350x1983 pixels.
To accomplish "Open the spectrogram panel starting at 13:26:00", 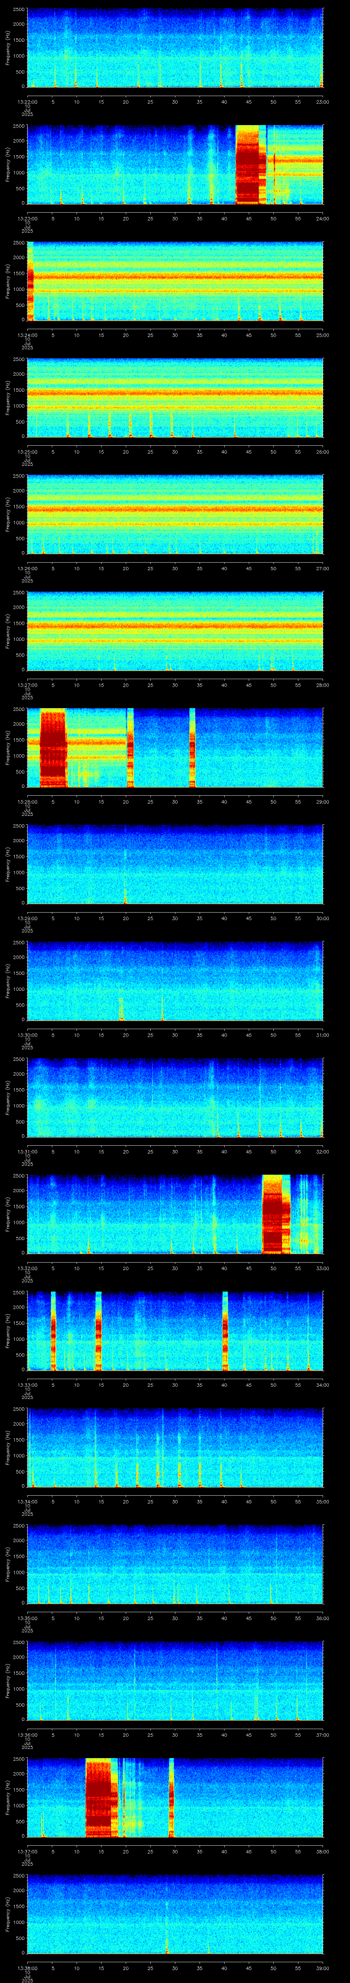I will 175,515.
